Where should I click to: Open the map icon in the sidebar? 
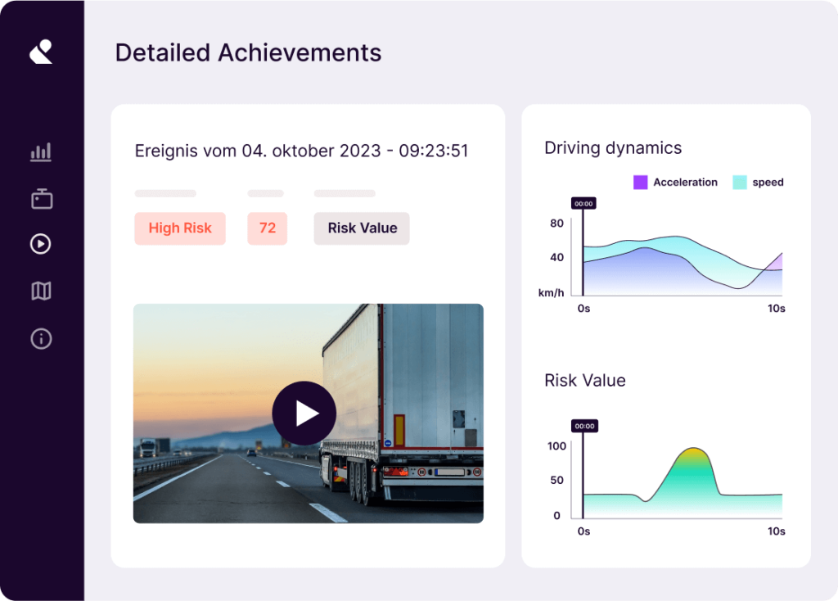click(x=41, y=291)
